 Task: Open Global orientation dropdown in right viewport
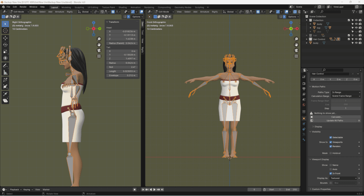(x=230, y=12)
